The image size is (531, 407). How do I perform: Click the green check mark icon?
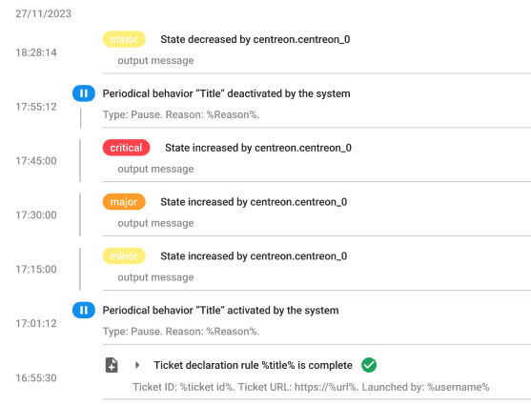click(369, 365)
